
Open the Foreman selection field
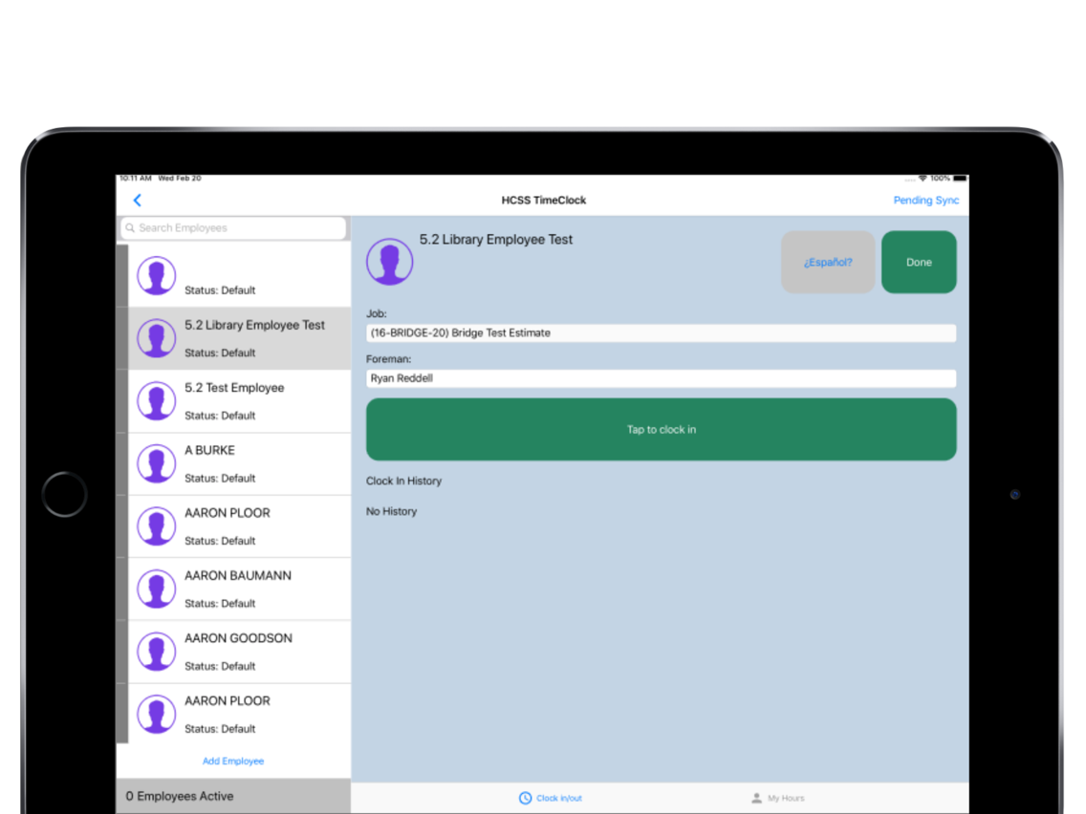tap(661, 378)
